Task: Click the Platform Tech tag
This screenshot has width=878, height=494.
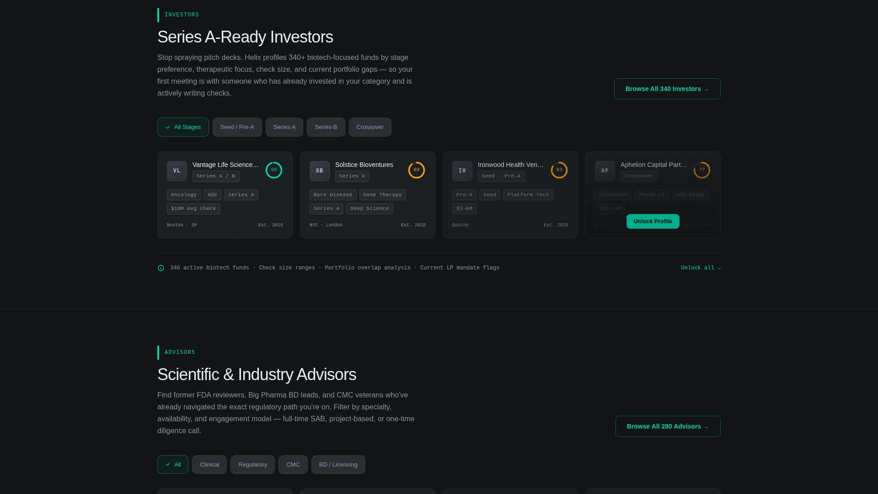Action: point(528,195)
